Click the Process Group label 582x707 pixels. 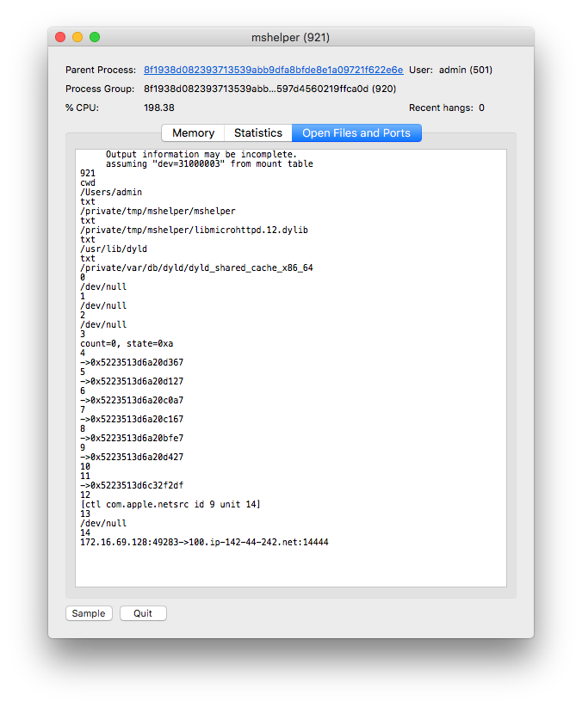tap(100, 89)
